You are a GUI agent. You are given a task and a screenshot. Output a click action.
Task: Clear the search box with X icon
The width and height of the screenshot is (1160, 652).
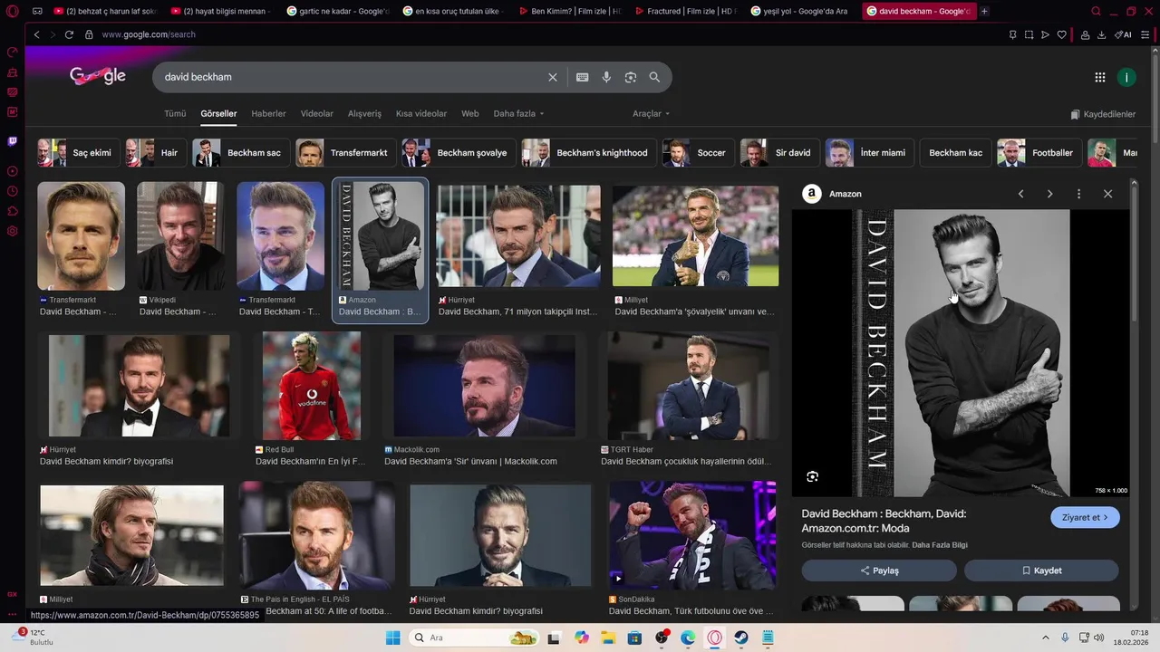553,77
